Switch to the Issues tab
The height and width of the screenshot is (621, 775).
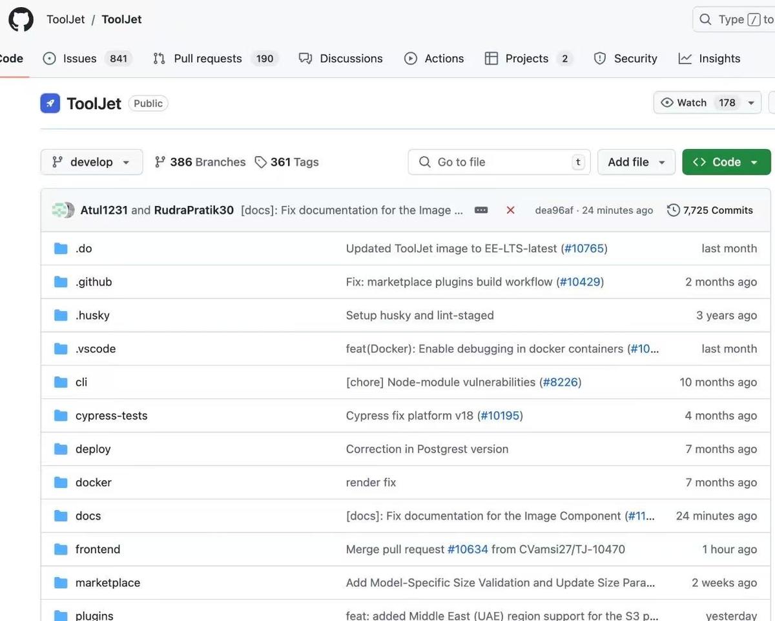(79, 59)
